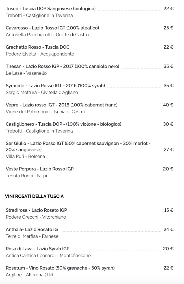Click the 15 € price for Stradirosa
This screenshot has width=184, height=284.
(169, 210)
